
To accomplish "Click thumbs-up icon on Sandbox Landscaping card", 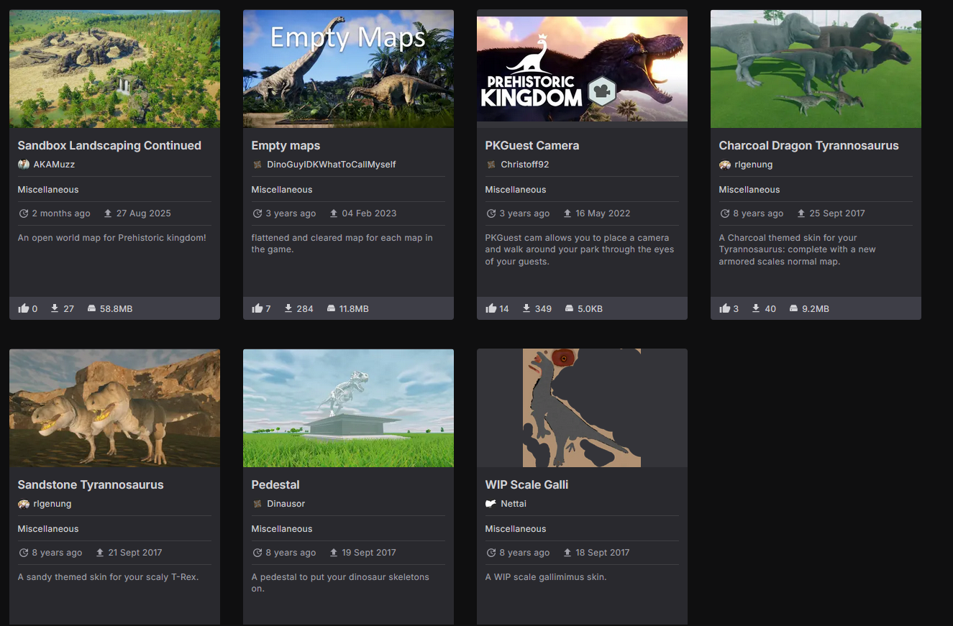I will click(24, 308).
